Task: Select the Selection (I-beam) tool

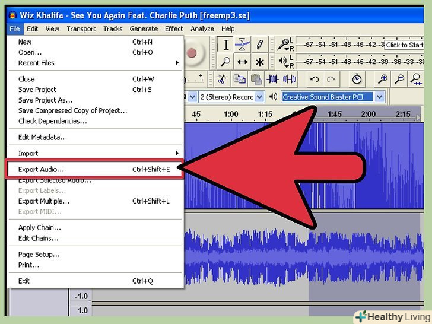Action: (225, 45)
